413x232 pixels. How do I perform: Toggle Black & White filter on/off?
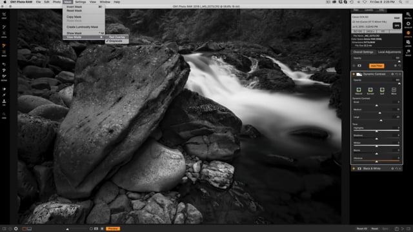pos(354,169)
